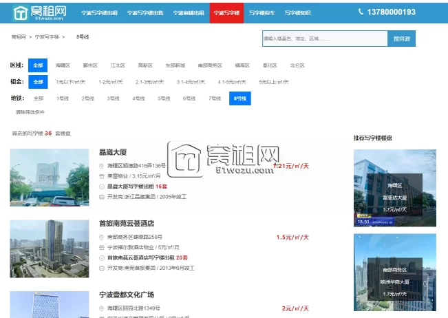The height and width of the screenshot is (318, 448).
Task: Open 宁波写字楼出售 nav item
Action: pos(145,13)
